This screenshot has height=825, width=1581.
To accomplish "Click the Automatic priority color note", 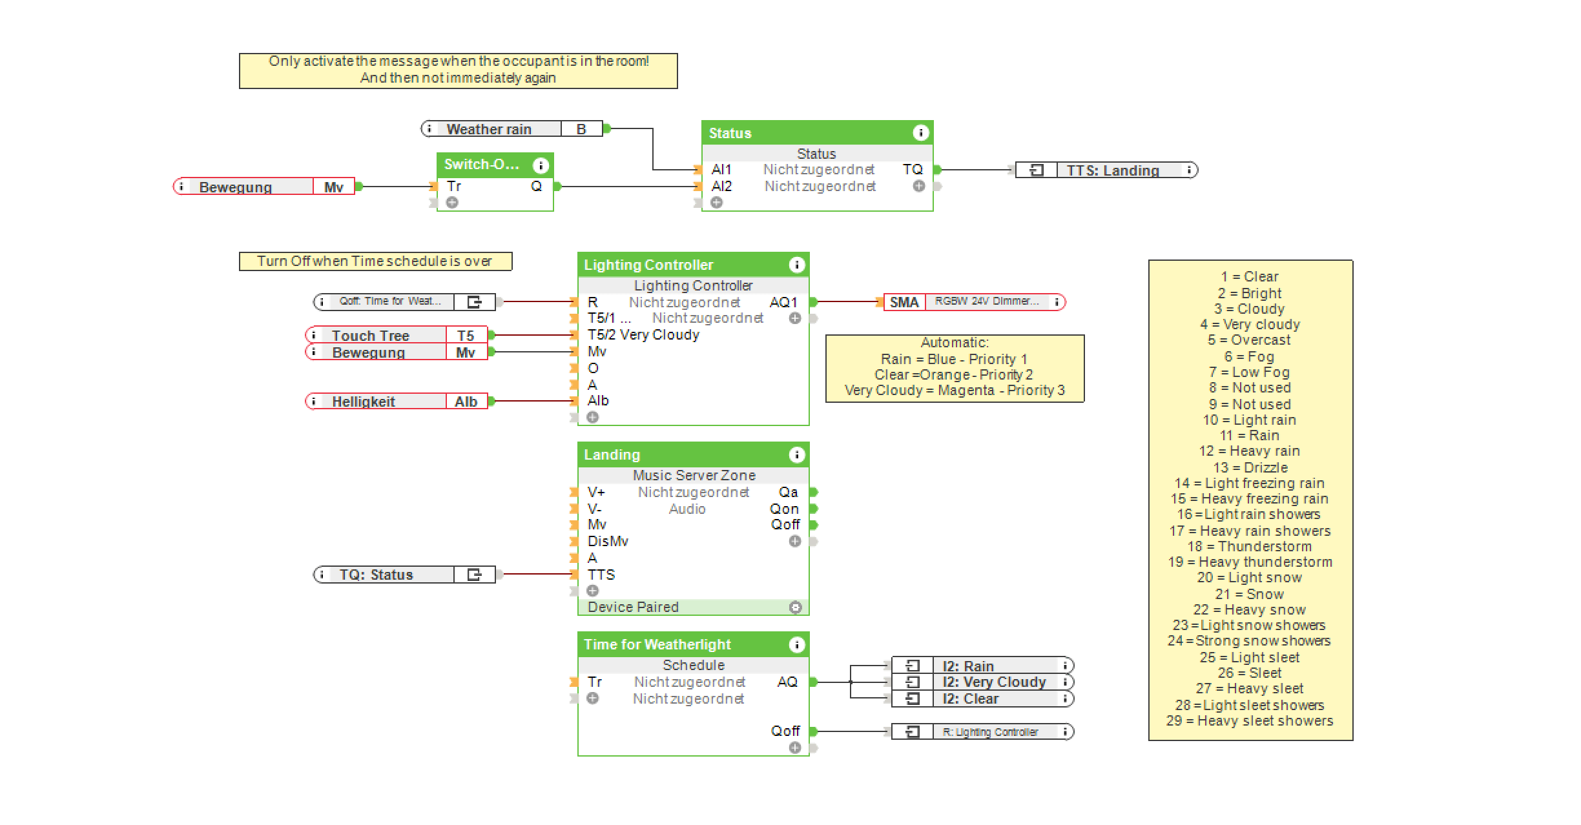I will point(954,368).
